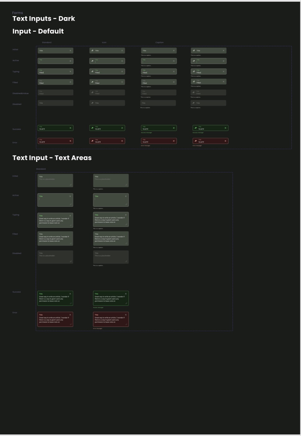The width and height of the screenshot is (301, 436).
Task: Click the resize handle of the Filled captioned text area
Action: [x=126, y=243]
